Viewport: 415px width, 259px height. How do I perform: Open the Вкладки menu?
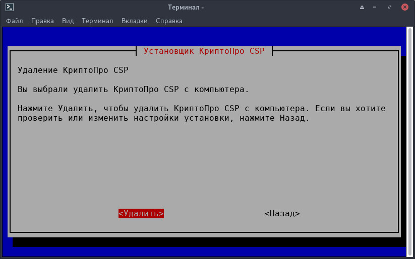135,21
